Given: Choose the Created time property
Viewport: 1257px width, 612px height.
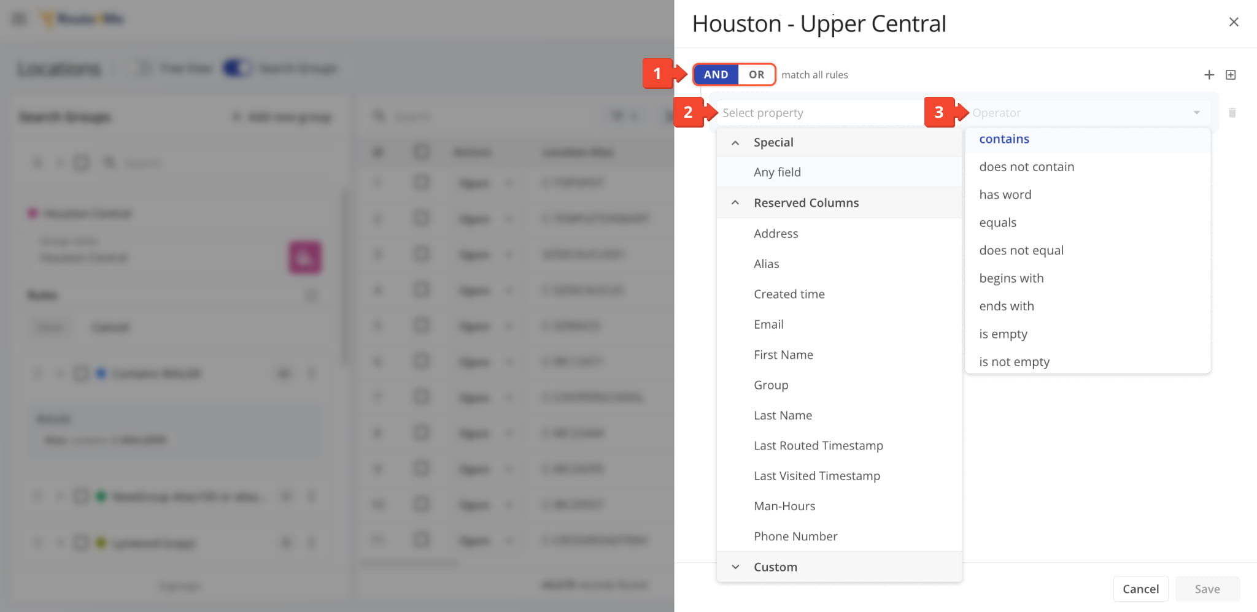Looking at the screenshot, I should [839, 294].
